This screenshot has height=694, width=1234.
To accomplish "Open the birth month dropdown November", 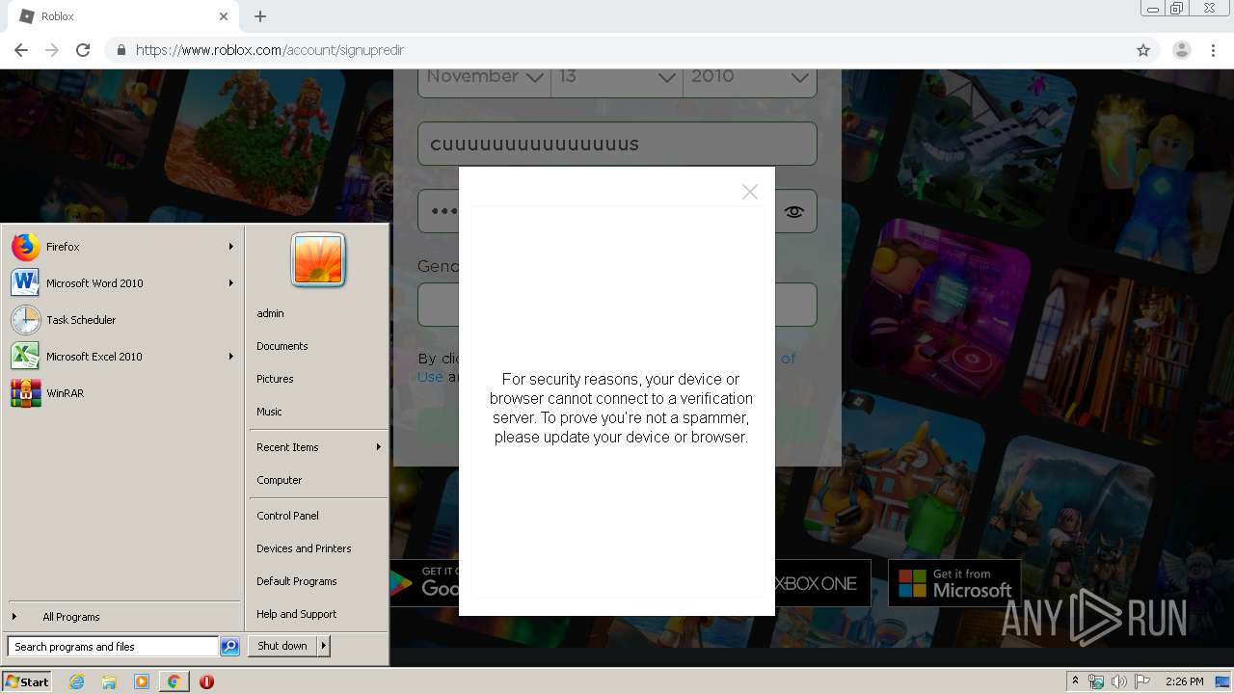I will (484, 77).
